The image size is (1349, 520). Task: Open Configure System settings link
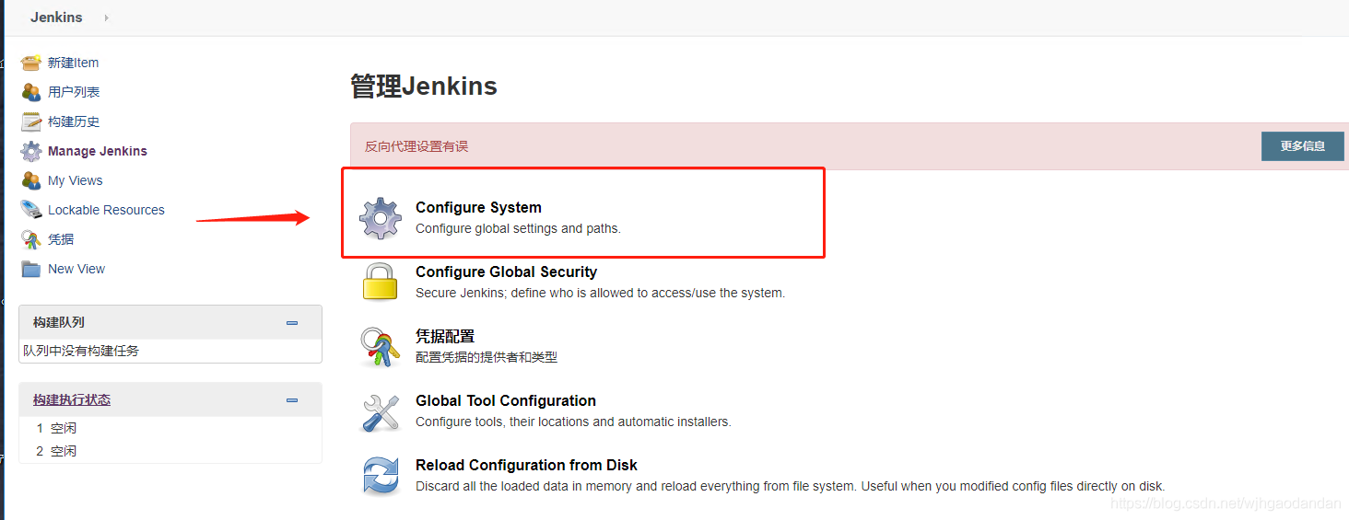tap(478, 208)
